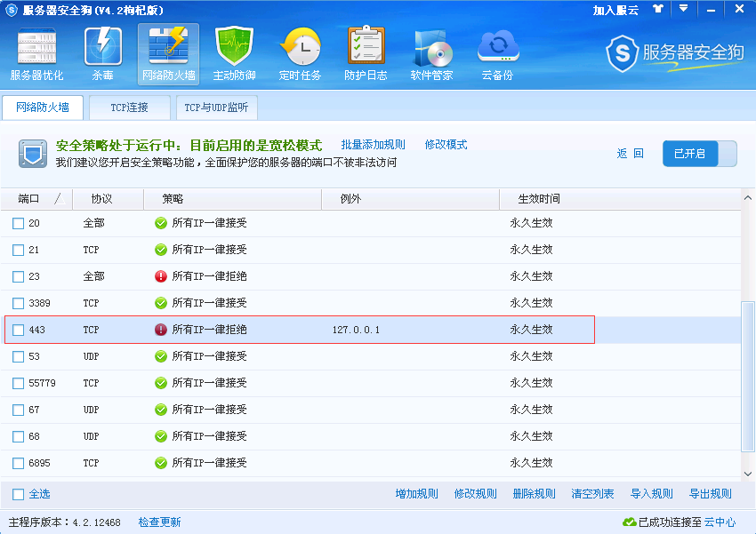Click the shield icon beside security policy status
Viewport: 756px width, 534px height.
point(33,154)
